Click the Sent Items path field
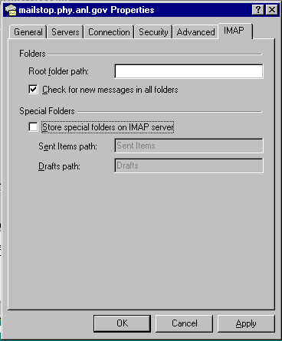 (189, 146)
